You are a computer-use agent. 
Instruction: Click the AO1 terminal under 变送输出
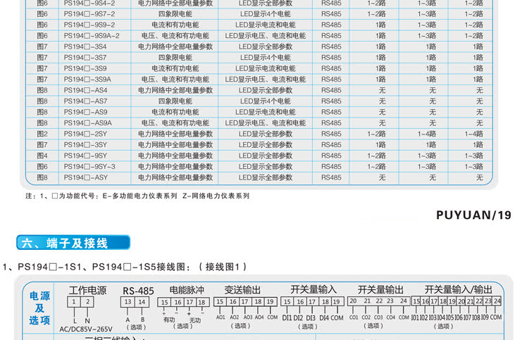coord(220,317)
